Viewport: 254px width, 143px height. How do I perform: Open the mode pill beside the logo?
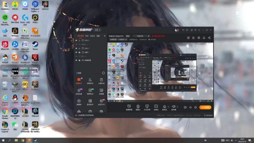(97, 30)
